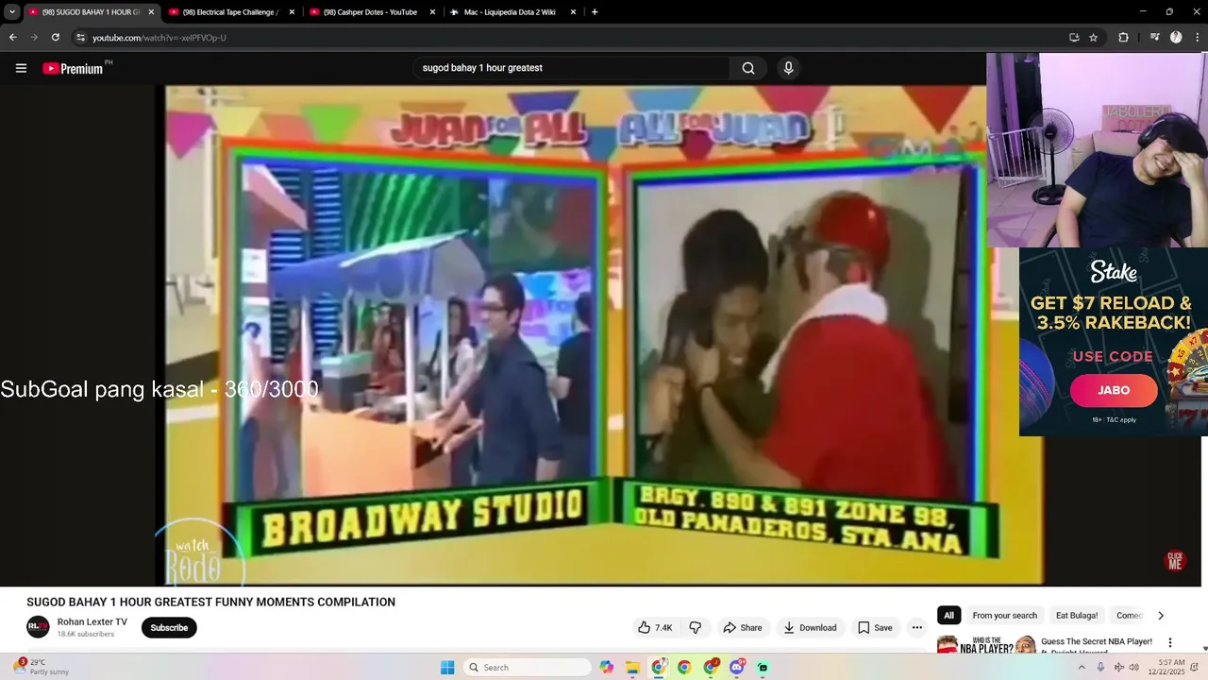This screenshot has width=1208, height=680.
Task: Click the YouTube search magnifier button
Action: [748, 68]
